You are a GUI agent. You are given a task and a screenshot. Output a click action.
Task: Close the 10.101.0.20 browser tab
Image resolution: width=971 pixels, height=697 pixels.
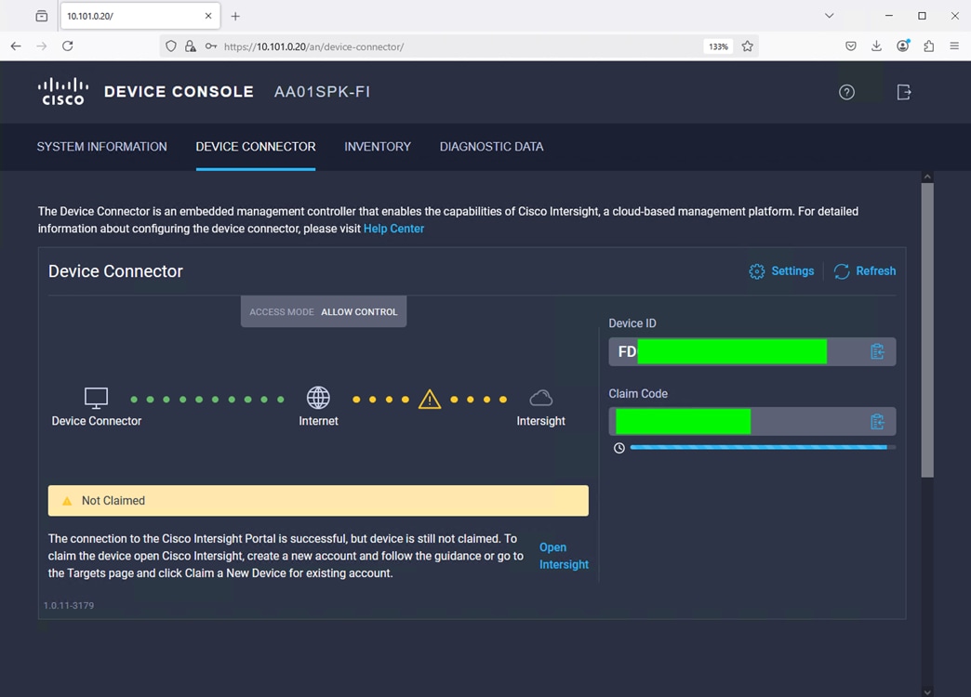tap(208, 16)
